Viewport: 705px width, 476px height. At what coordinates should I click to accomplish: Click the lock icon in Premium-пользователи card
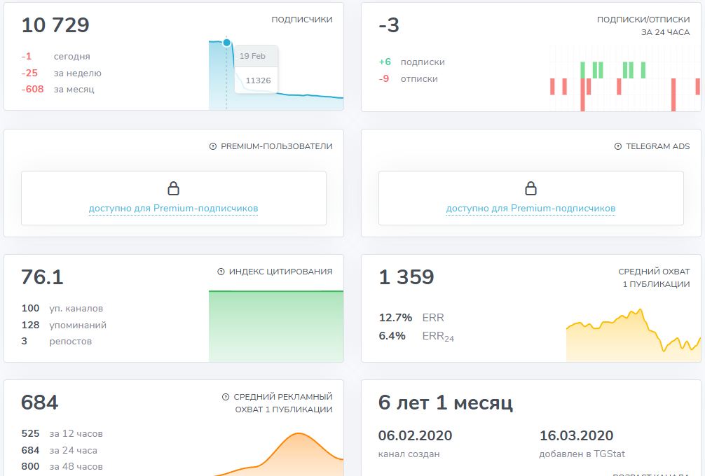(173, 188)
